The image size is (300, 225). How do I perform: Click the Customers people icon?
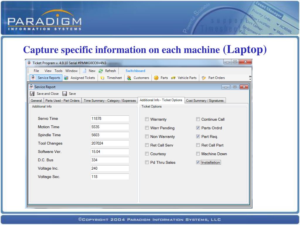(129, 78)
